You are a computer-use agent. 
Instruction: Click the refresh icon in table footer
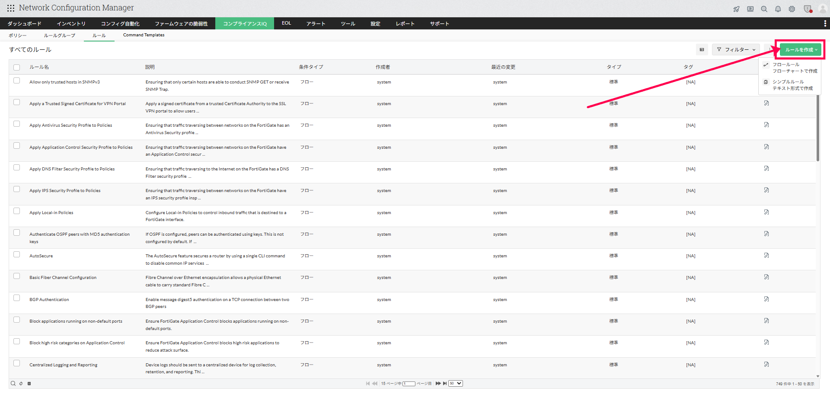tap(21, 384)
